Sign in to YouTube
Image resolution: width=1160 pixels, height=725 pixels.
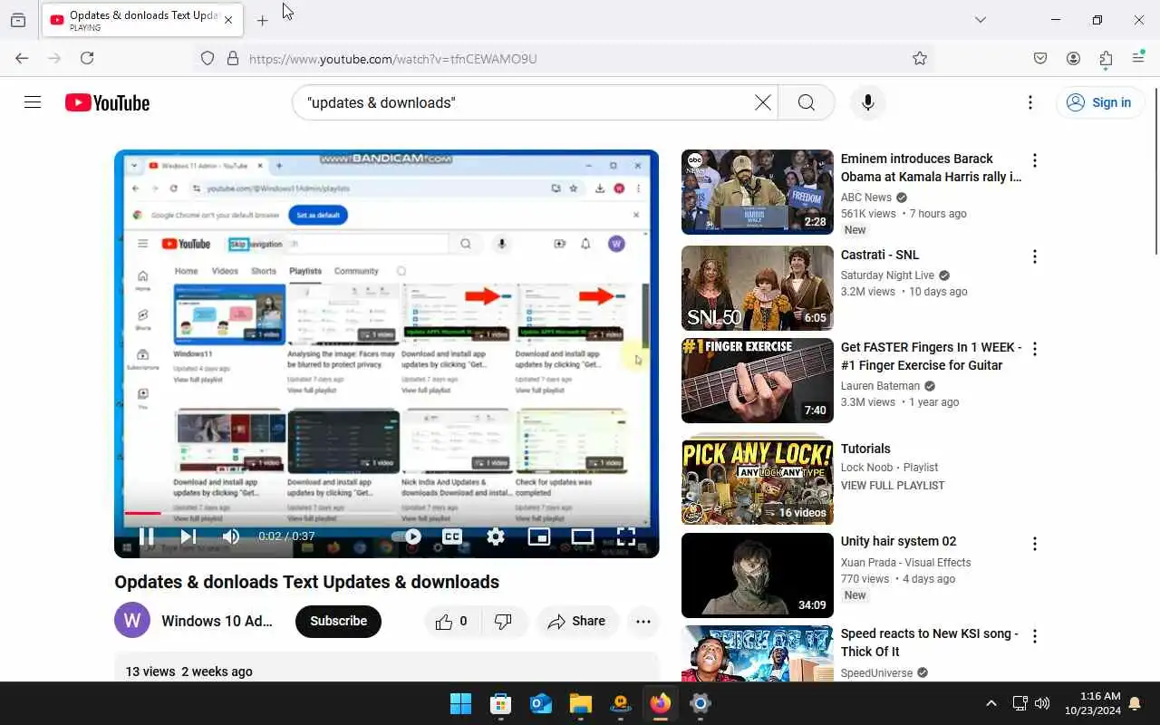click(1099, 102)
